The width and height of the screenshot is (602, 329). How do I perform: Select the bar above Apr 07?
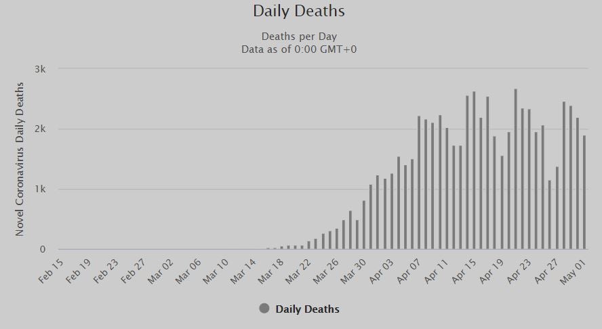[x=419, y=183]
